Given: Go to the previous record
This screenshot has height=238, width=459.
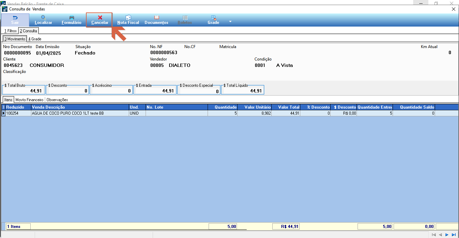Looking at the screenshot, I should click(x=440, y=235).
